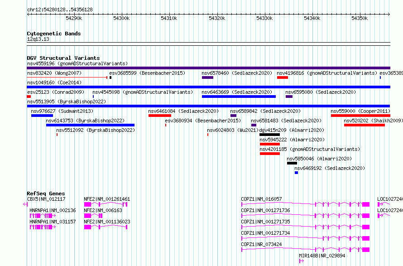The height and width of the screenshot is (266, 403).
Task: Select the red nsv6461084 bar
Action: [160, 116]
